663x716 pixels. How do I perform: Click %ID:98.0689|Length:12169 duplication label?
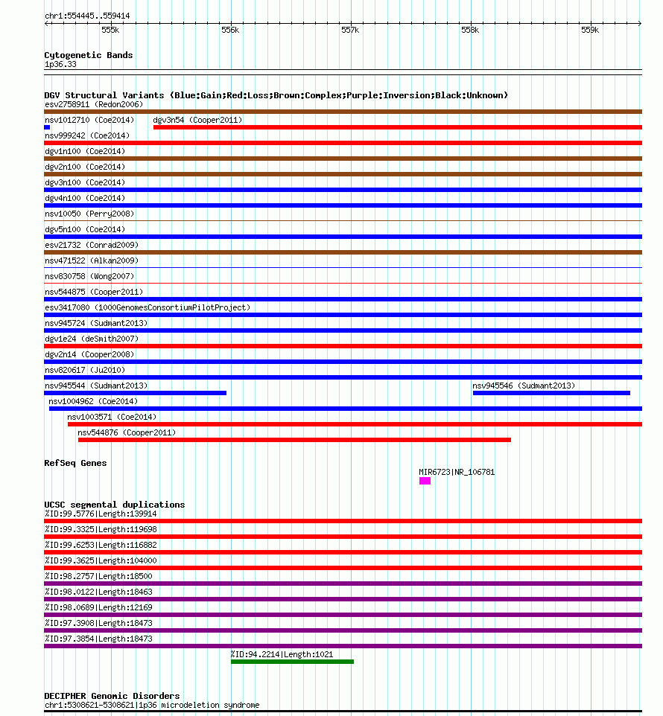click(x=98, y=607)
